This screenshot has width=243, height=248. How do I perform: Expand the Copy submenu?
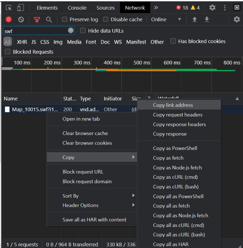[x=92, y=157]
